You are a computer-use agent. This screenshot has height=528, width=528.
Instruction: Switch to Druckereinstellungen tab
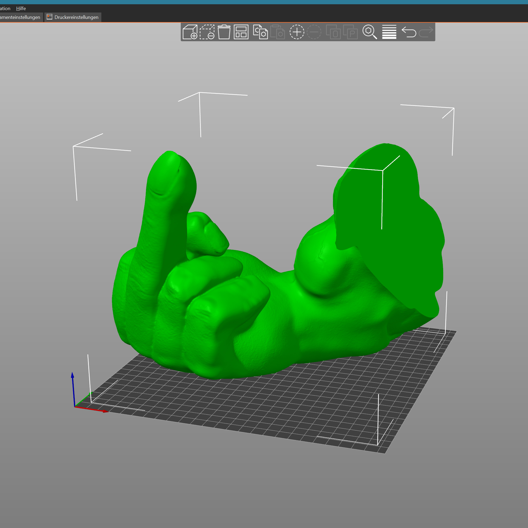pos(73,17)
